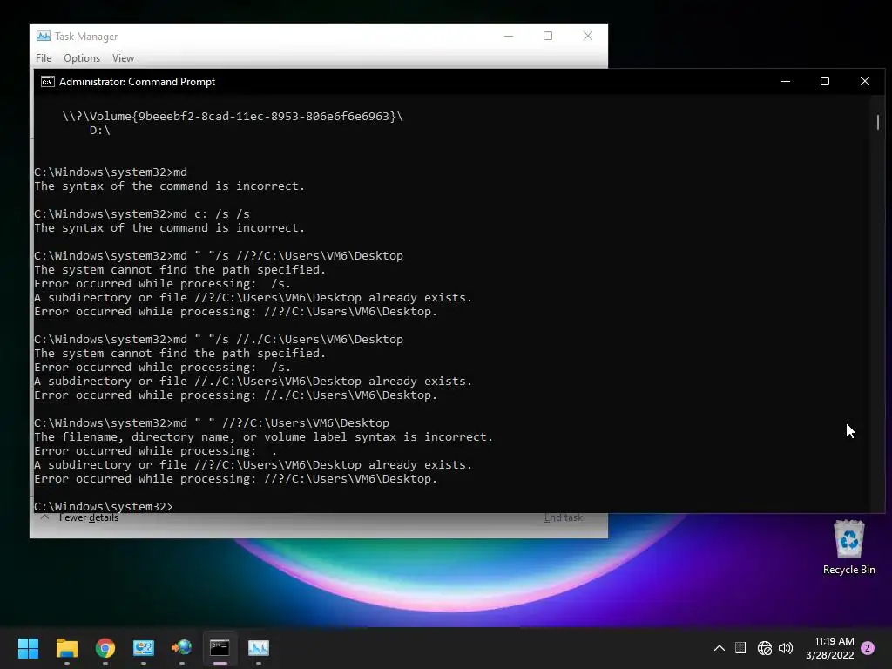
Task: Click End task button in Task Manager
Action: 564,517
